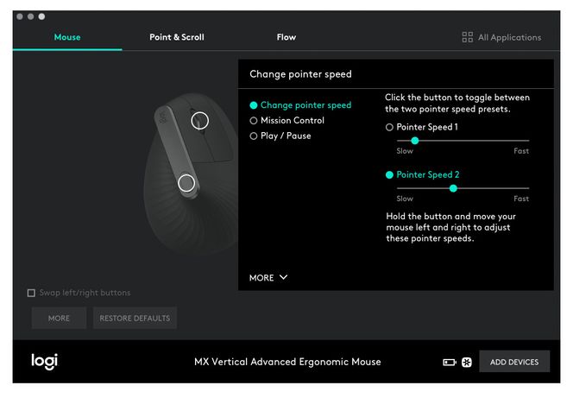The height and width of the screenshot is (398, 573).
Task: Click Slow label under Pointer Speed 1
Action: (405, 151)
